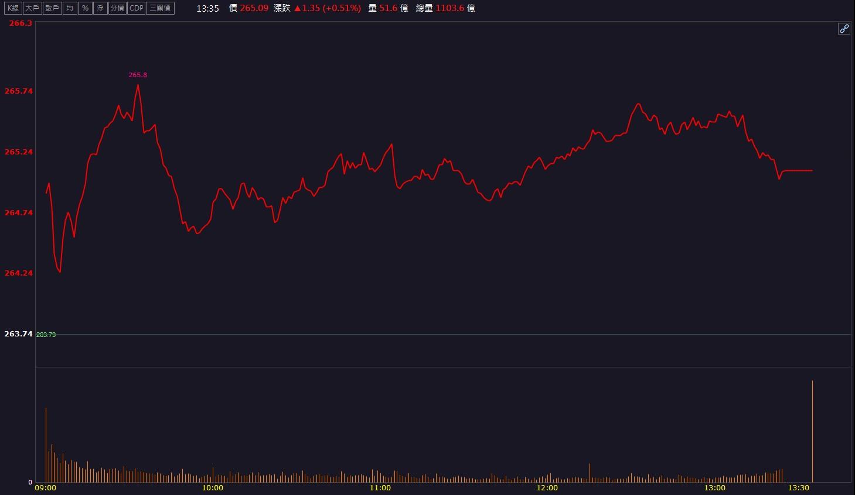Click the 11:00 time axis label

tap(380, 487)
